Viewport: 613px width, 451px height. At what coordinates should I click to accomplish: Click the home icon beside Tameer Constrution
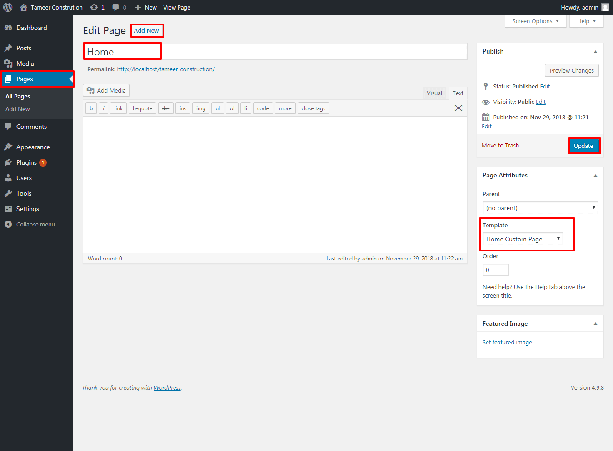tap(24, 7)
